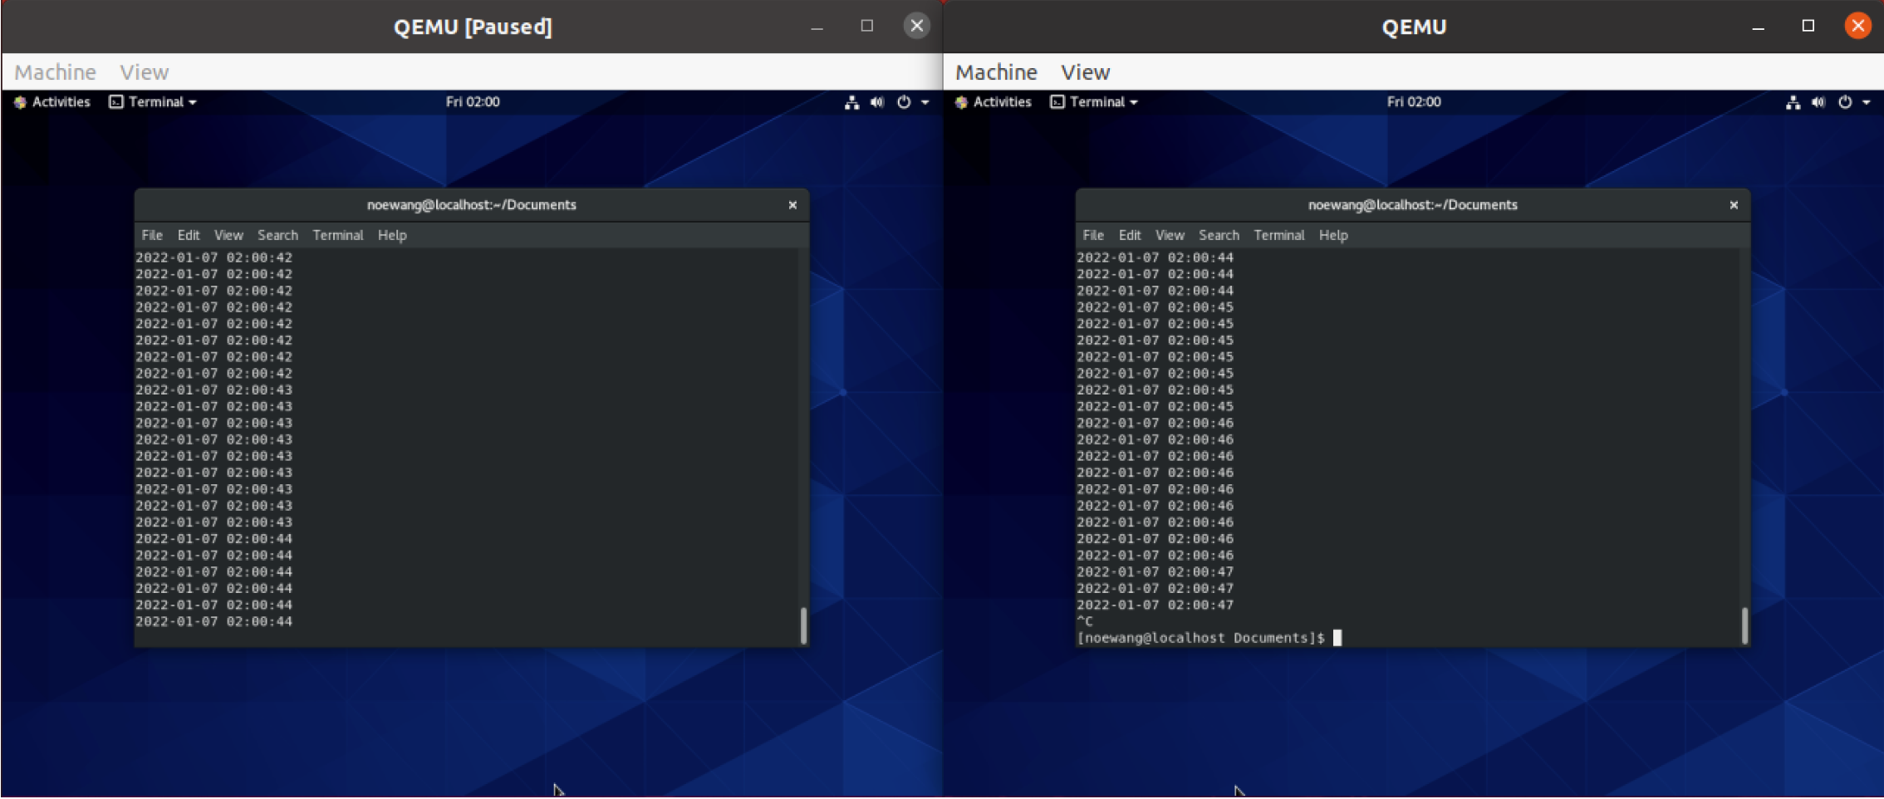Click the scrollbar in the paused VM's terminal
The image size is (1884, 799).
[803, 625]
